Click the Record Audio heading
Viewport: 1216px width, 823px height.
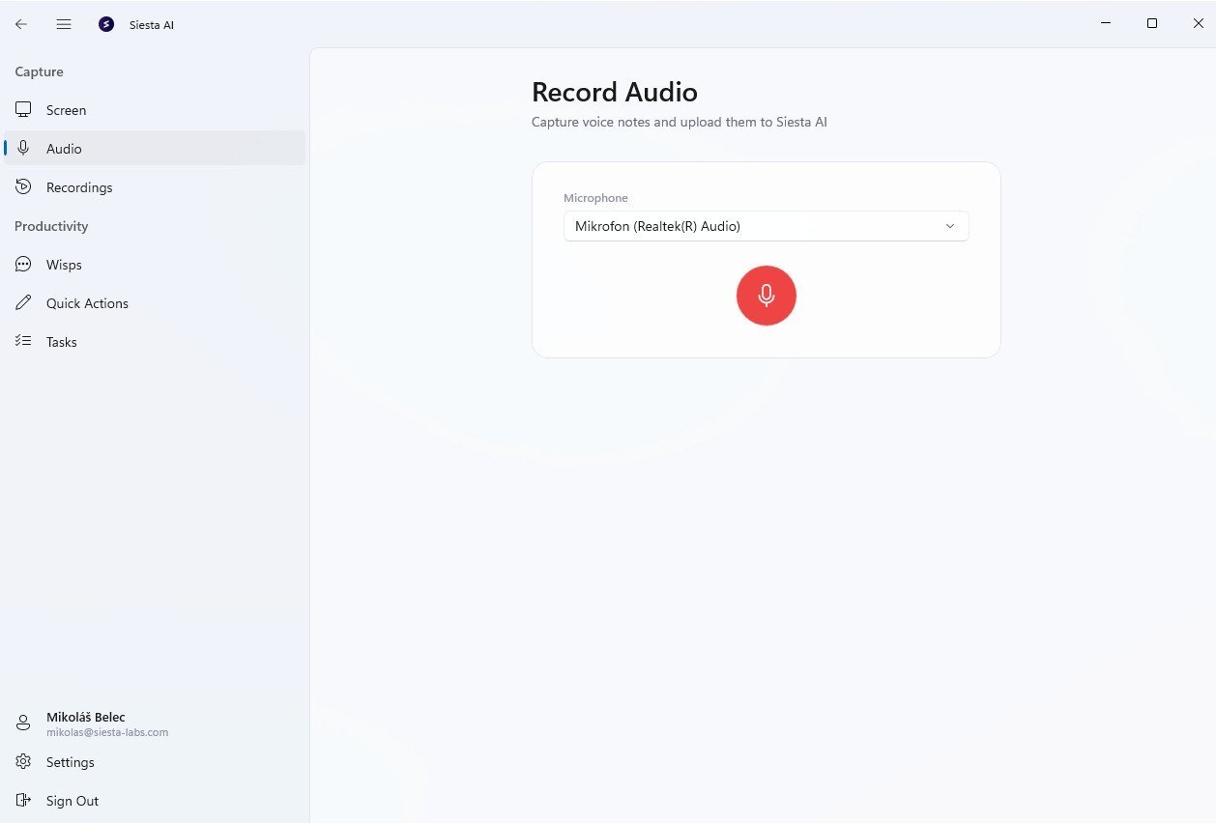pyautogui.click(x=615, y=93)
